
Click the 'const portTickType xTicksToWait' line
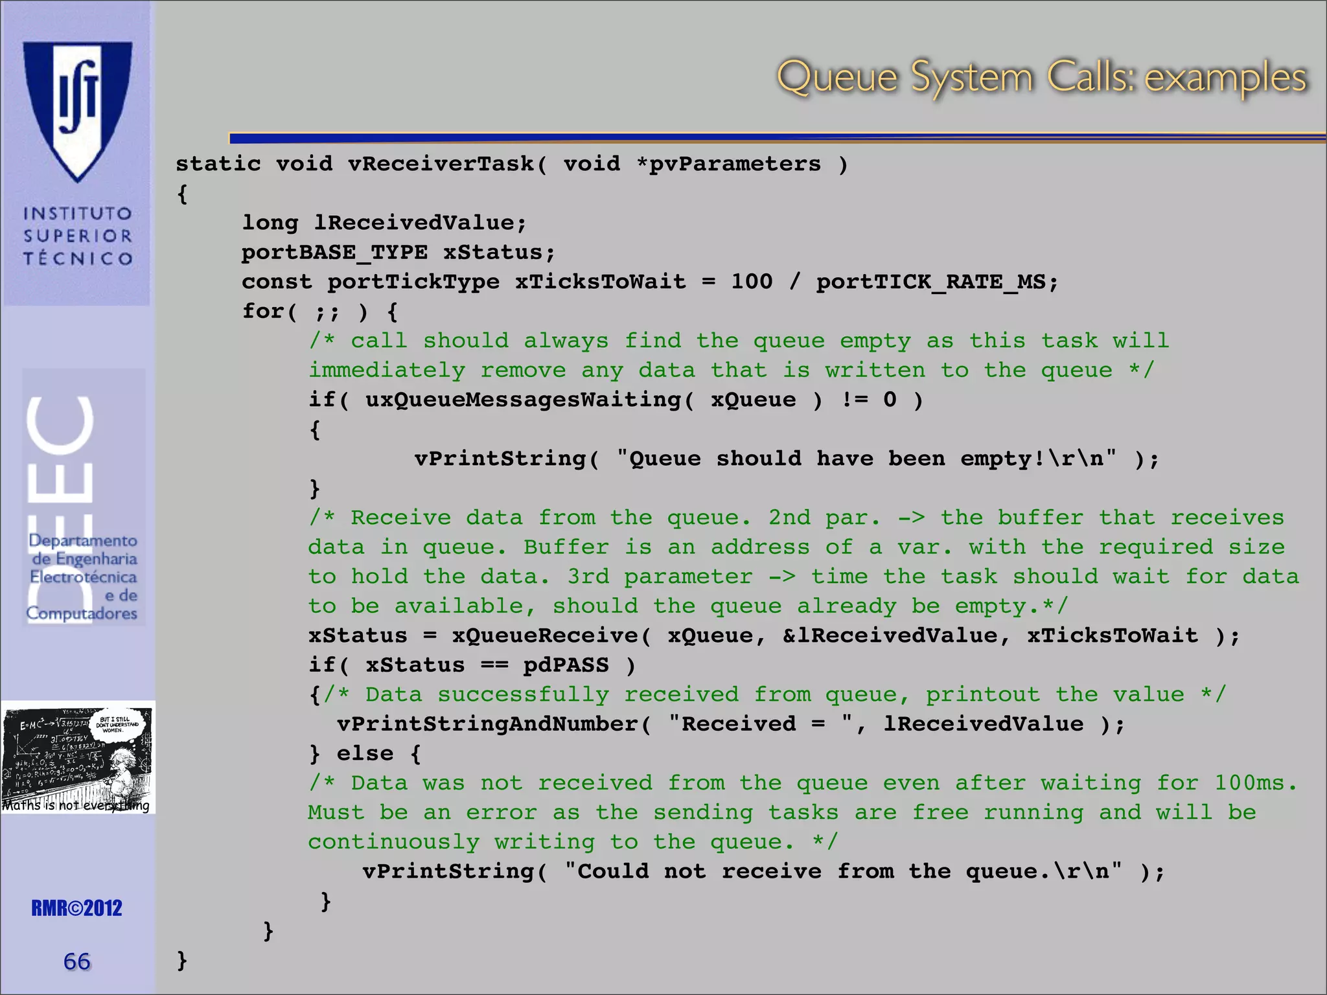click(x=650, y=282)
